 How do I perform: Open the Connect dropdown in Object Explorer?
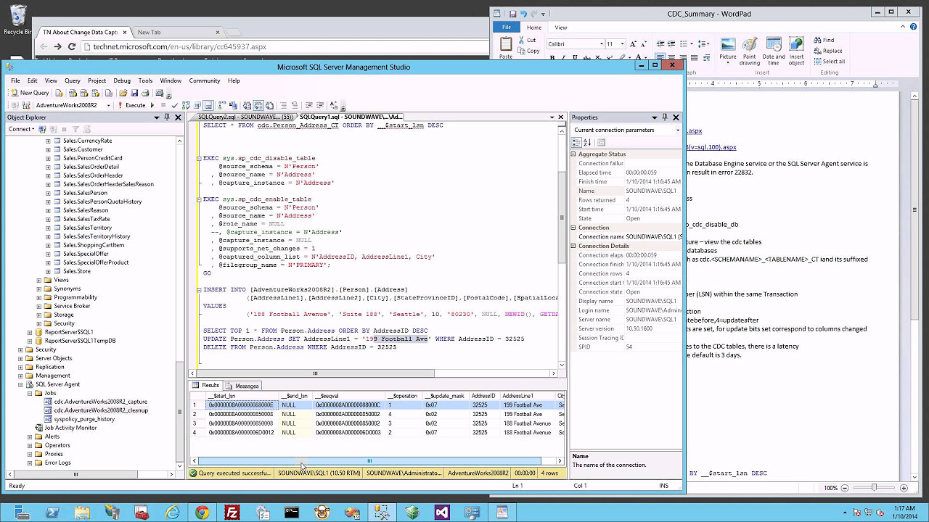click(21, 129)
